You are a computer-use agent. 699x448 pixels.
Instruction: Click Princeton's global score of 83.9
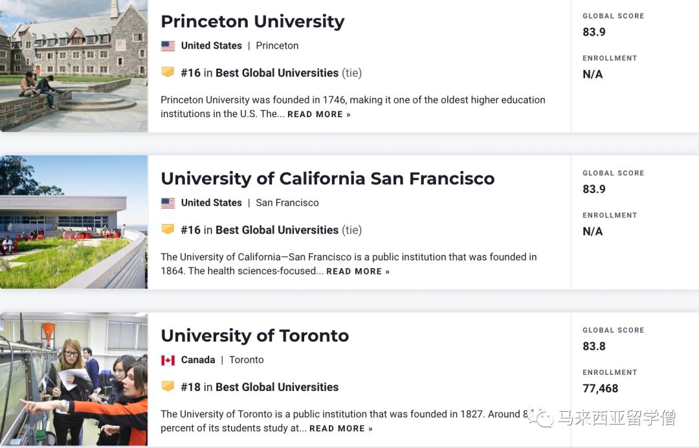594,32
